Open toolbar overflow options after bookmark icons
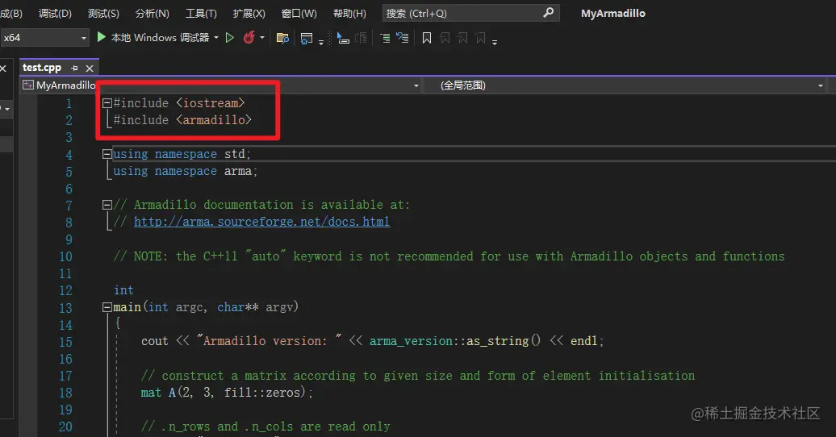The image size is (836, 437). (495, 42)
